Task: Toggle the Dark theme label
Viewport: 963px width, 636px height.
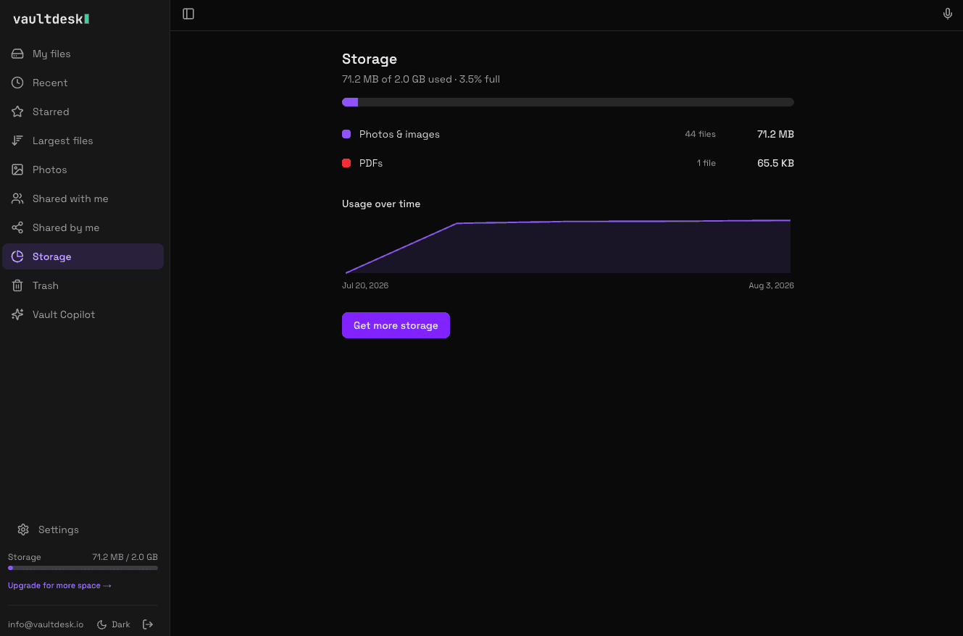Action: click(121, 624)
